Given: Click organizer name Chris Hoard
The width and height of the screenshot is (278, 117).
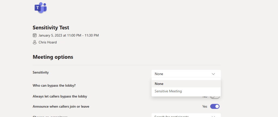Looking at the screenshot, I should coord(48,42).
